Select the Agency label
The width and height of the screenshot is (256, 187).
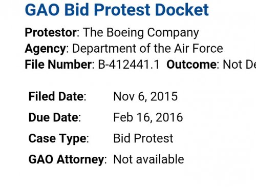[x=46, y=49]
